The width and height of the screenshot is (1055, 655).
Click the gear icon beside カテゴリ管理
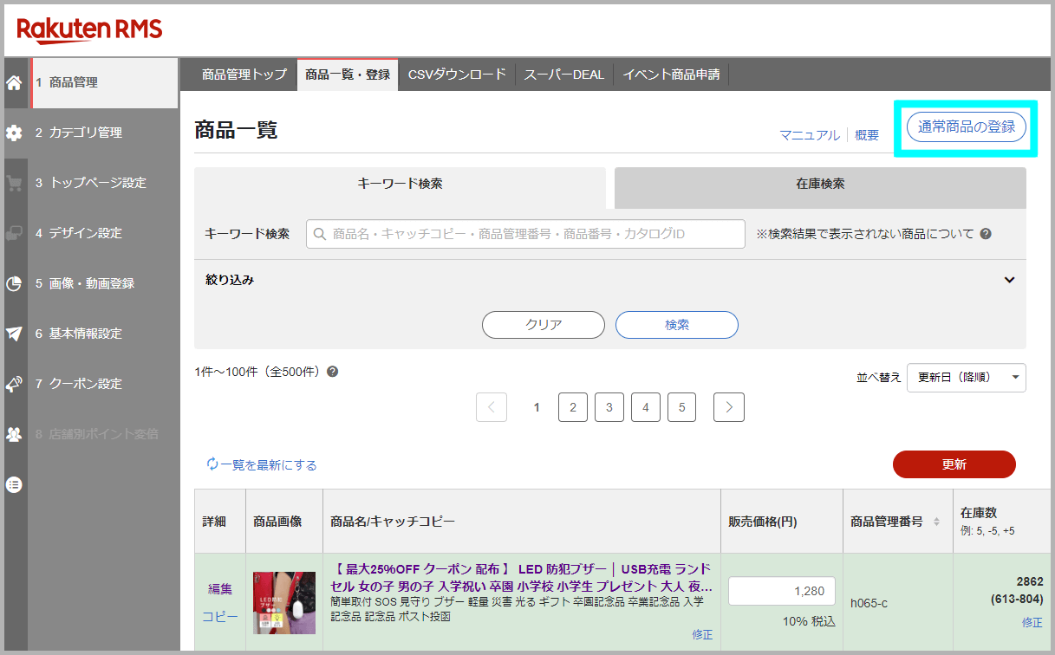[14, 133]
